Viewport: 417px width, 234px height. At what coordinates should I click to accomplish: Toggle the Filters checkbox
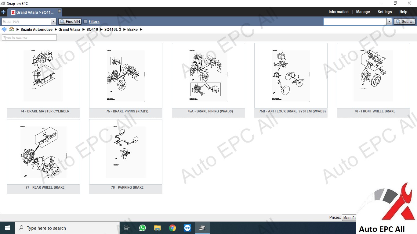pyautogui.click(x=85, y=21)
